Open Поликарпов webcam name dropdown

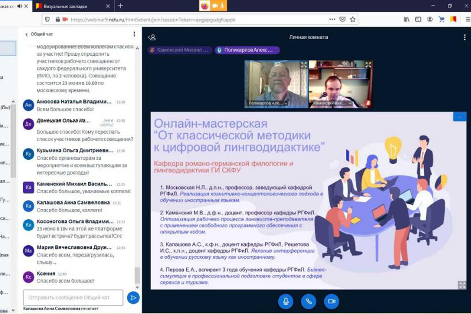(268, 104)
